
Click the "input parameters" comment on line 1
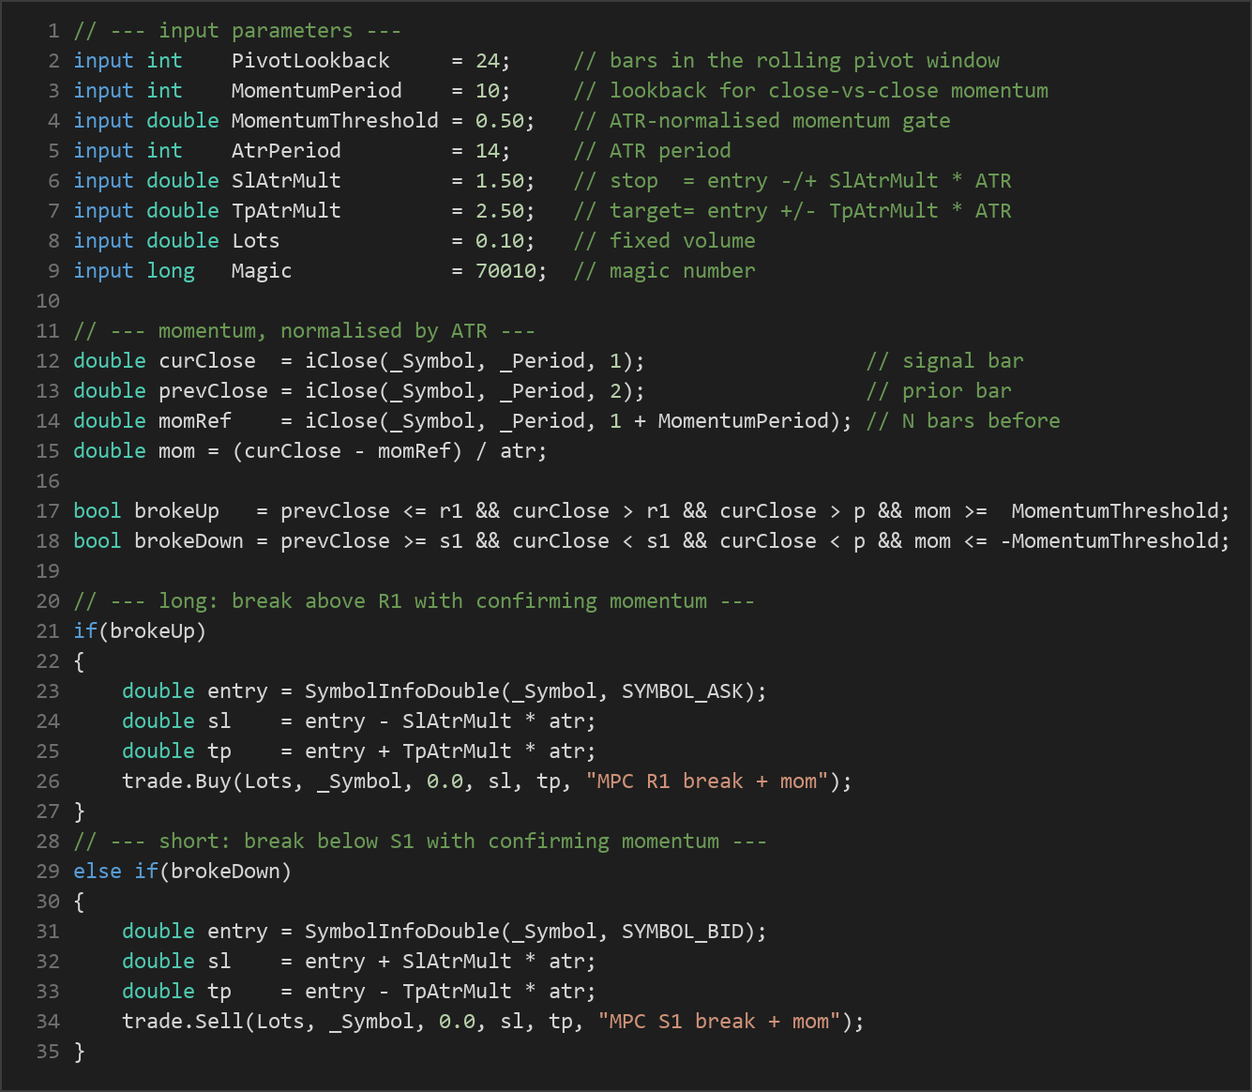tap(237, 31)
